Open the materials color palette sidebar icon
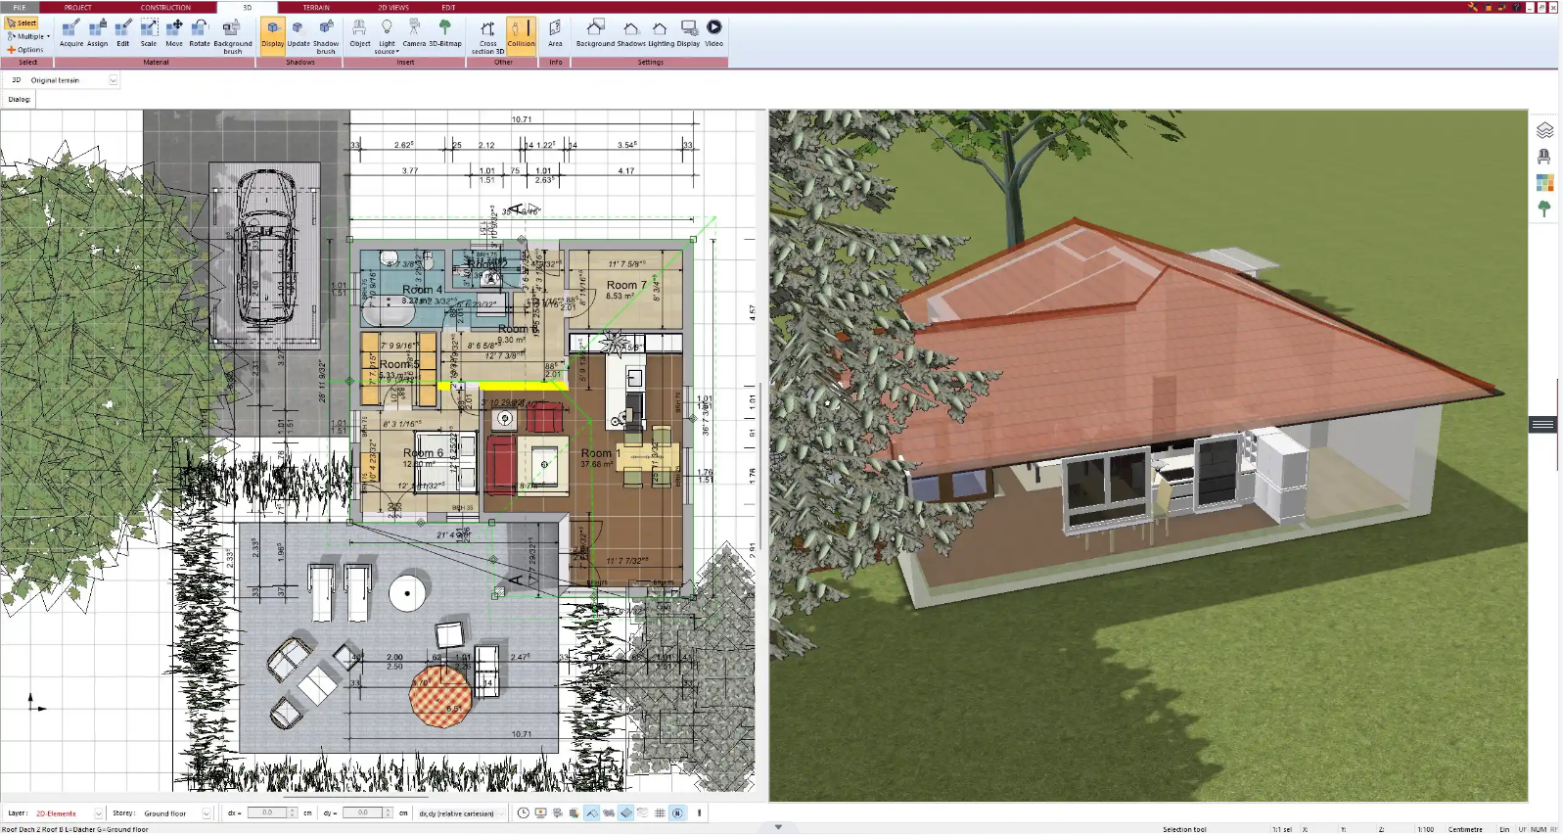Screen dimensions: 1563x835 coord(1544,183)
